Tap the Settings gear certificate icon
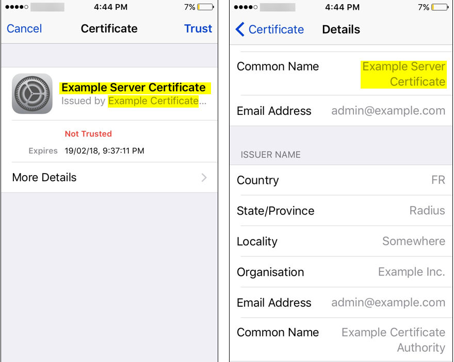Viewport: 454px width, 362px height. point(32,94)
